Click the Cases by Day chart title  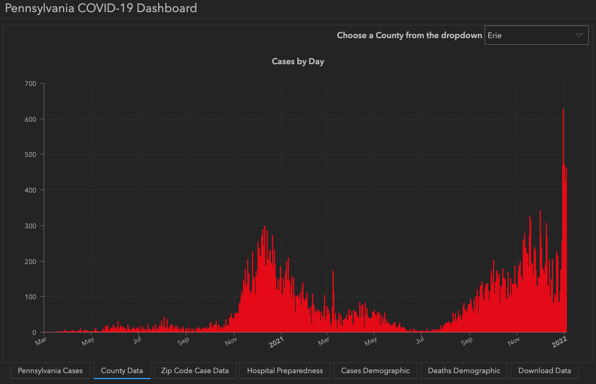pos(298,62)
